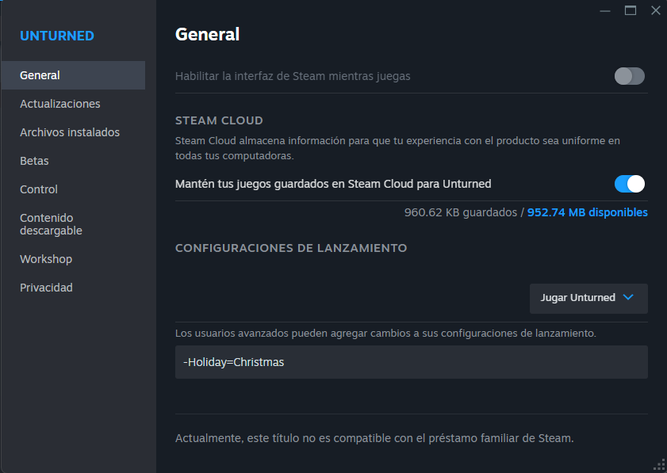Select the General tab
Screen dimensions: 667x473
pos(40,75)
